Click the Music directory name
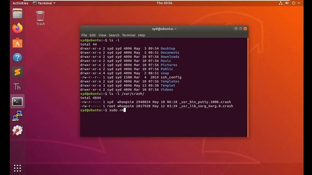312x175 pixels. pos(166,61)
